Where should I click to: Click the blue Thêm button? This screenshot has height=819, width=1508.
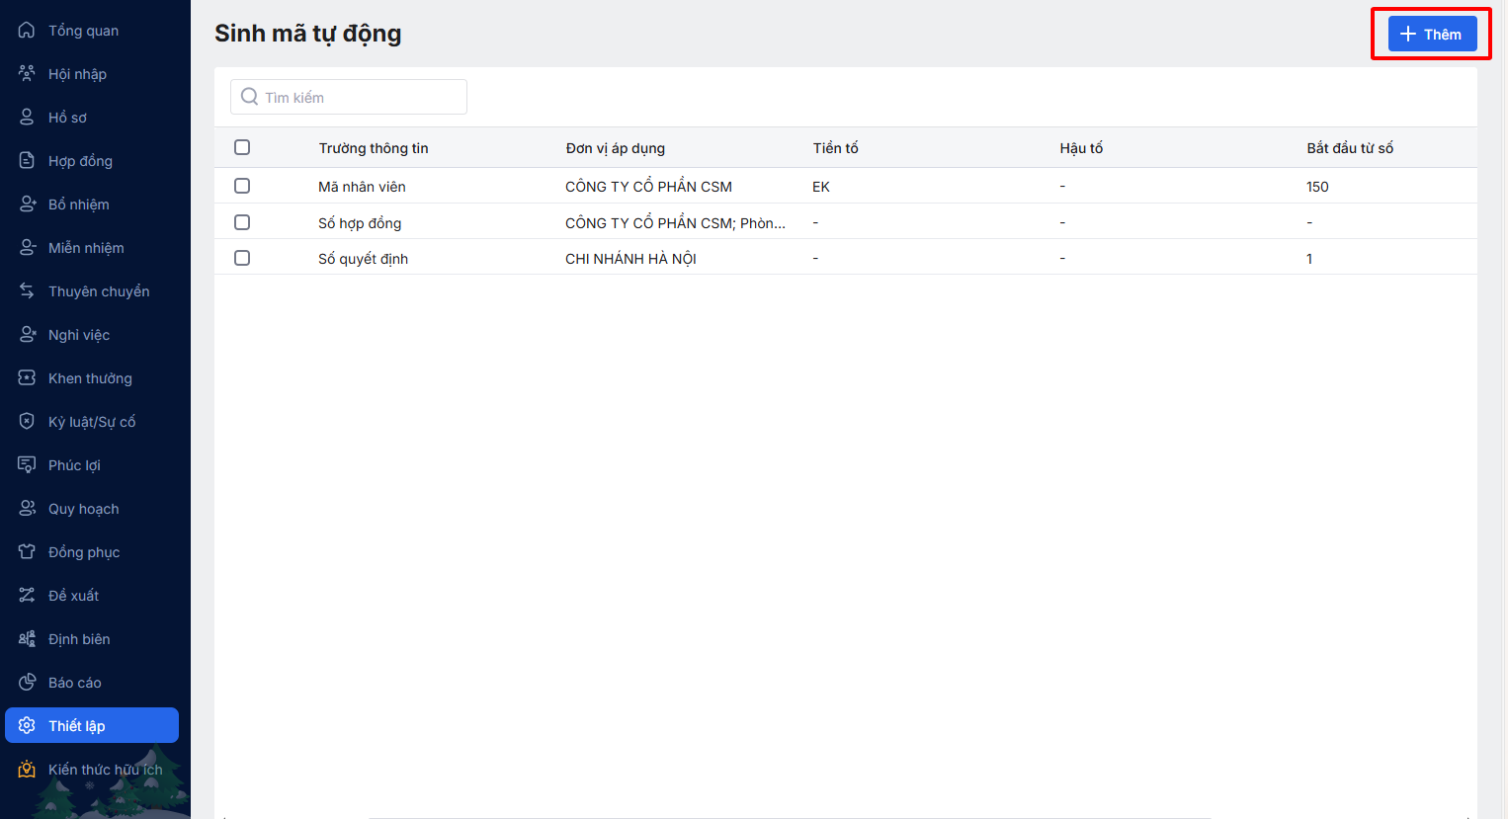tap(1432, 34)
